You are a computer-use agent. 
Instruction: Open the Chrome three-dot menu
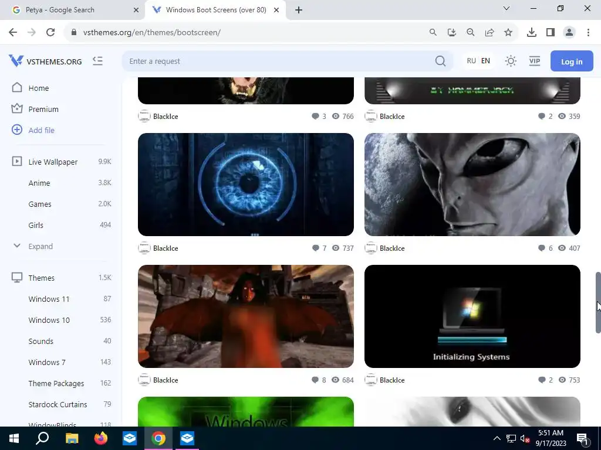(x=588, y=32)
